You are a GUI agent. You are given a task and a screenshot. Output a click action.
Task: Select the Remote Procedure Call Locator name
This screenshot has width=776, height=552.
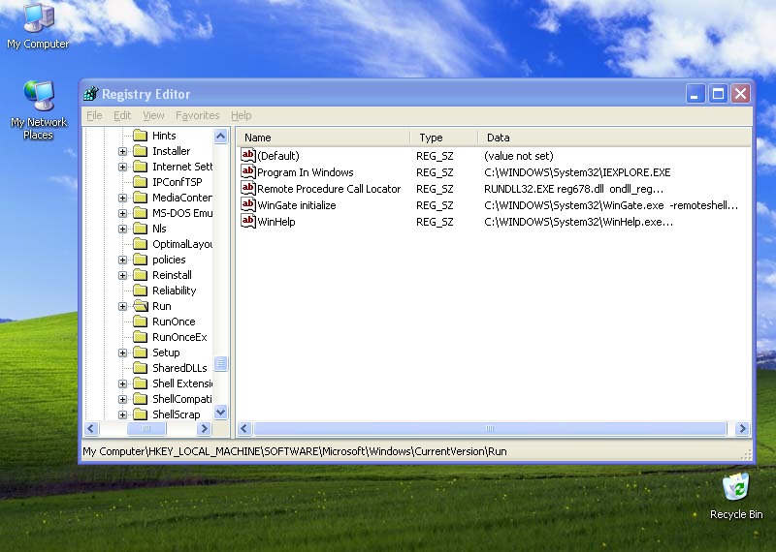coord(329,189)
